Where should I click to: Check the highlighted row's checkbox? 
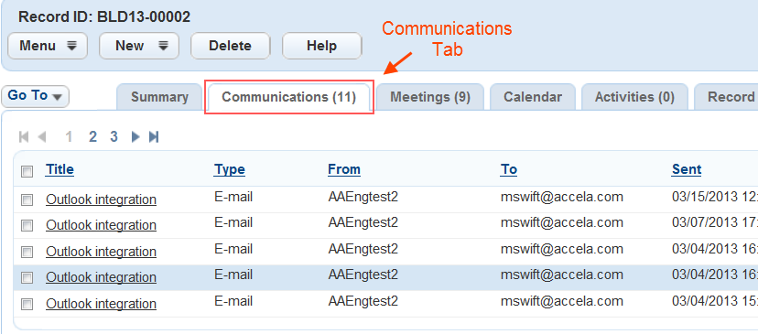pyautogui.click(x=27, y=277)
